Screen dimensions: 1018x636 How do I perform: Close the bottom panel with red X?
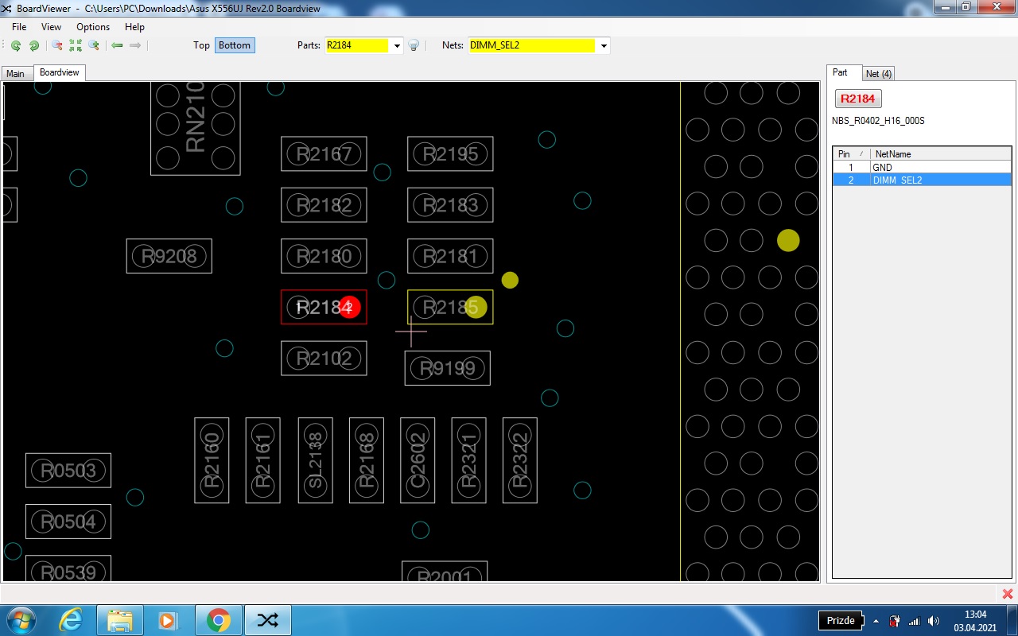pyautogui.click(x=1008, y=594)
